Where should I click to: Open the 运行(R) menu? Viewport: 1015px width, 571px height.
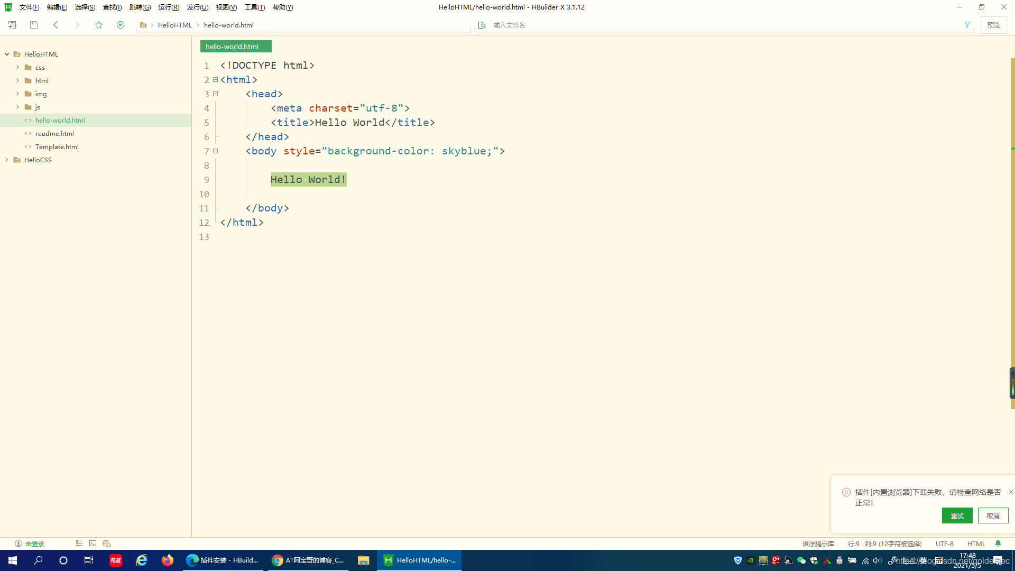(169, 7)
